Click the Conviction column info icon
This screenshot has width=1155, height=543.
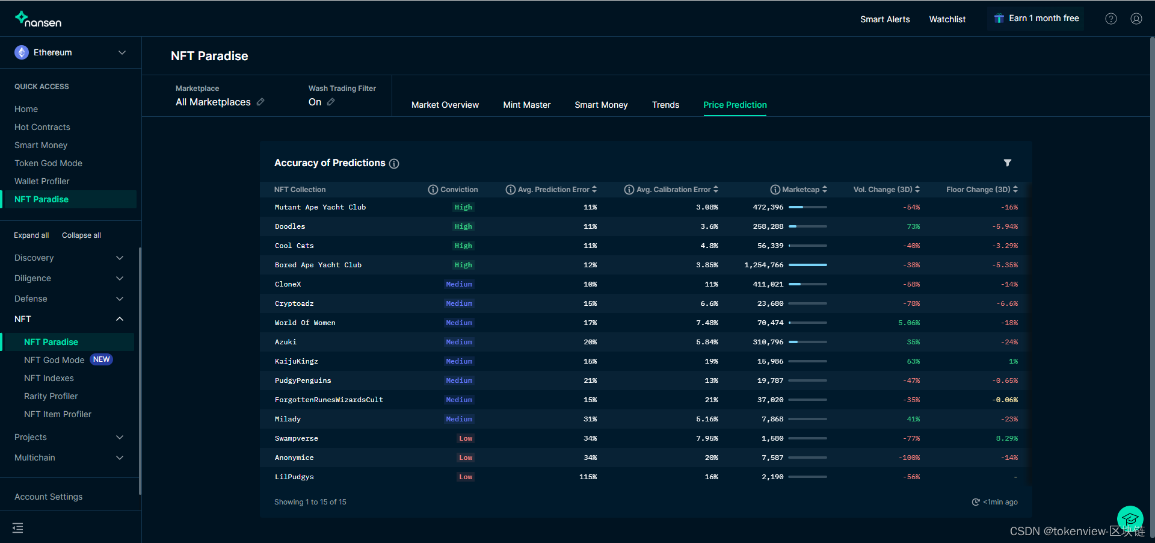[433, 190]
